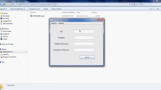Viewport: 161px width, 90px height.
Task: Click the refresh button beside address bar
Action: tap(133, 4)
